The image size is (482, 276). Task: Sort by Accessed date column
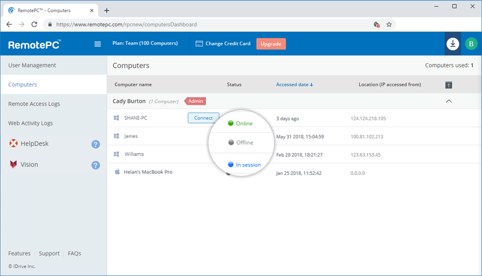pyautogui.click(x=295, y=84)
